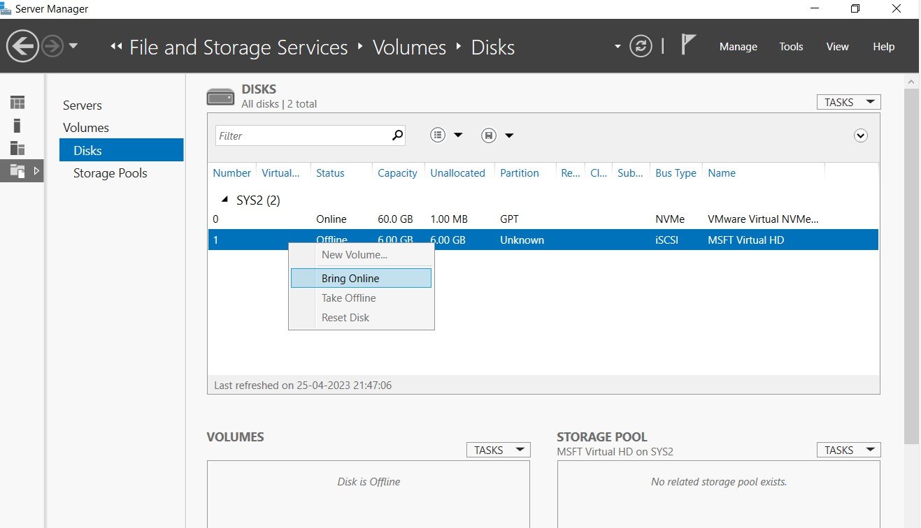Open the Dashboard icon in left sidebar
Image resolution: width=921 pixels, height=528 pixels.
17,103
